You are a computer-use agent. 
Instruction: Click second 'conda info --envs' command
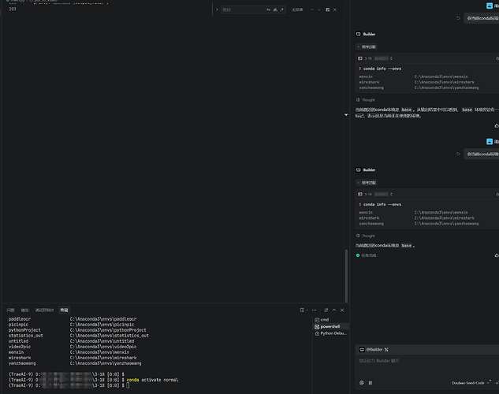click(x=382, y=204)
